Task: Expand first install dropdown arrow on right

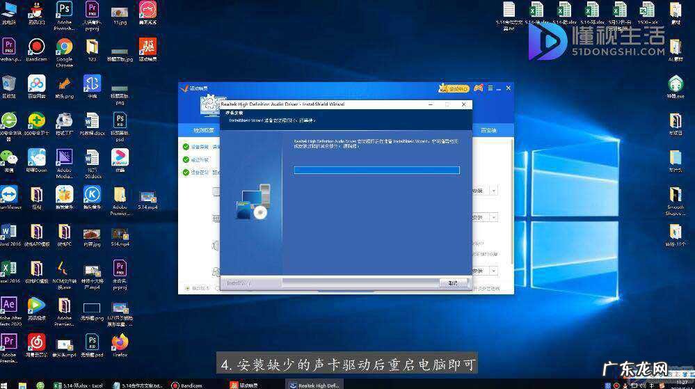Action: (x=494, y=190)
